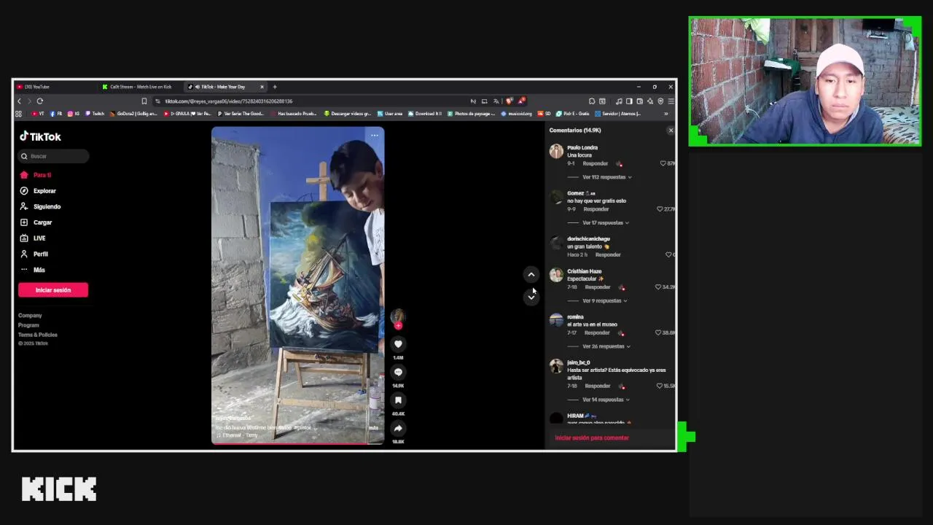Click the Iniciar sesión button
This screenshot has height=525, width=933.
(x=53, y=290)
